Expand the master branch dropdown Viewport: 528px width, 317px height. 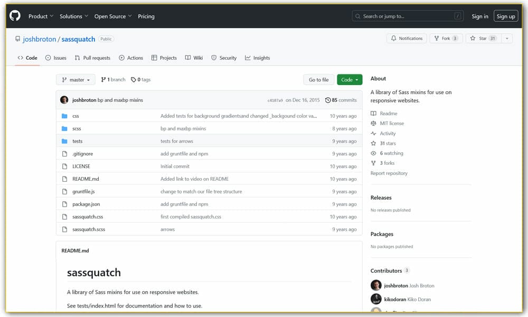(x=76, y=80)
